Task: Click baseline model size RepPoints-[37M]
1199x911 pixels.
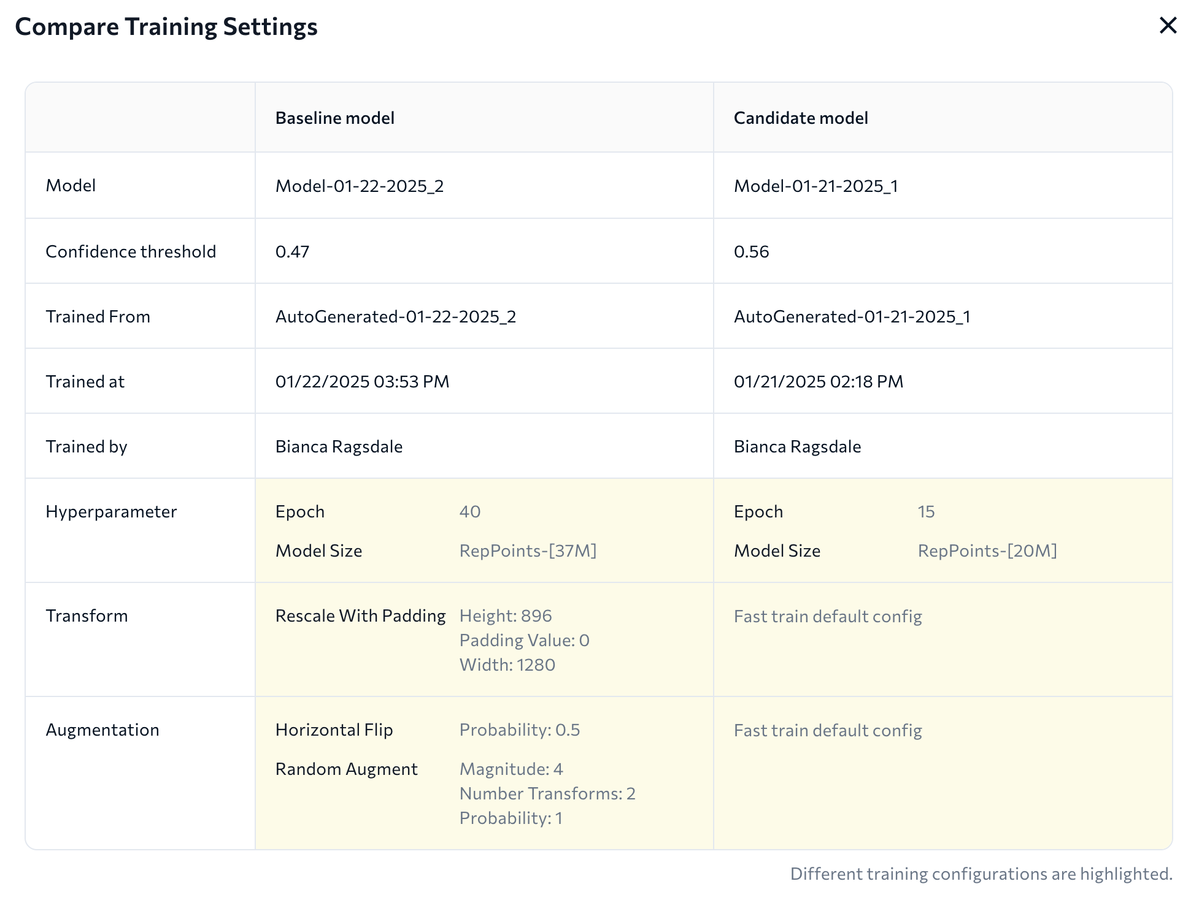Action: tap(528, 551)
